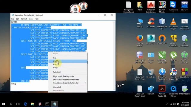Choose Delete in the context menu
The height and width of the screenshot is (107, 191).
68,68
